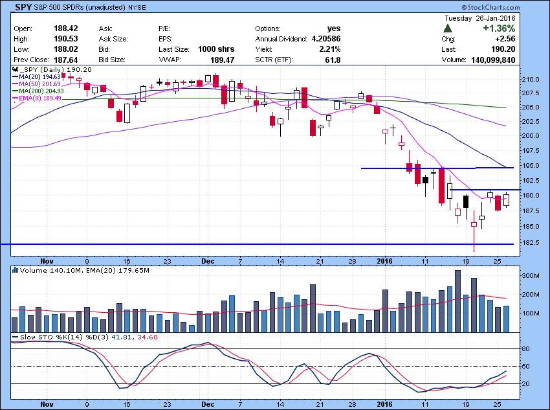This screenshot has height=410, width=550.
Task: Click the 300M volume axis label
Action: [x=532, y=276]
